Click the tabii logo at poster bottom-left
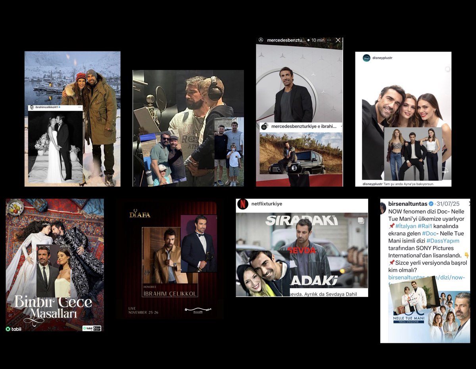The image size is (476, 369). [x=13, y=329]
